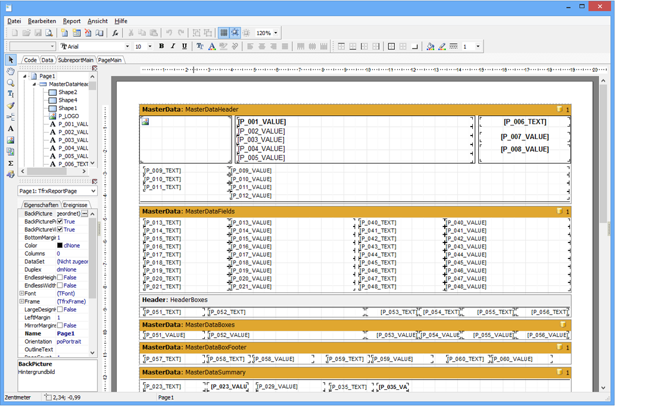Select the Hand pan tool
This screenshot has width=661, height=406.
tap(11, 71)
